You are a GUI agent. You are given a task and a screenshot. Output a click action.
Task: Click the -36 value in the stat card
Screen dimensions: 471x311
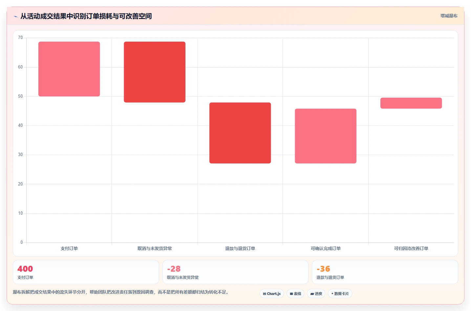[323, 269]
